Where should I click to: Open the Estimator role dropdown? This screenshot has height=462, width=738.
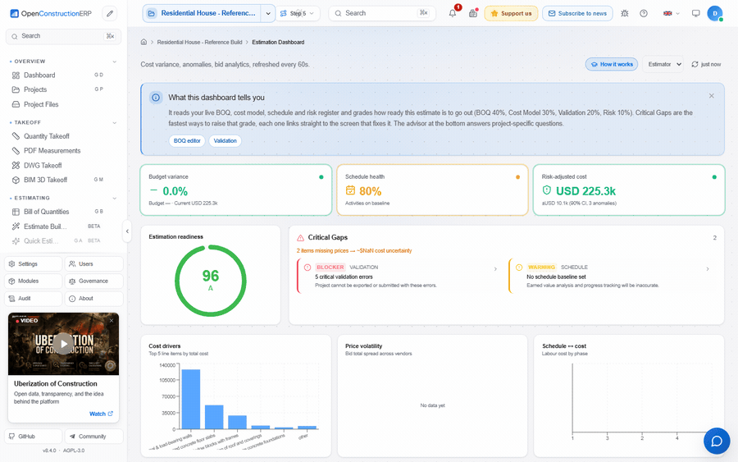pos(663,64)
